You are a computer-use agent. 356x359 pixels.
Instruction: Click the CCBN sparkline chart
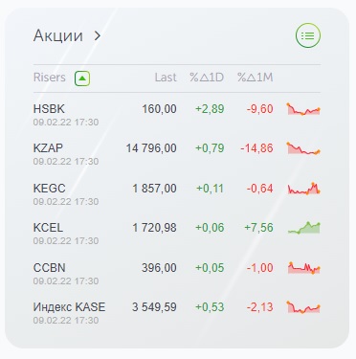(x=303, y=268)
